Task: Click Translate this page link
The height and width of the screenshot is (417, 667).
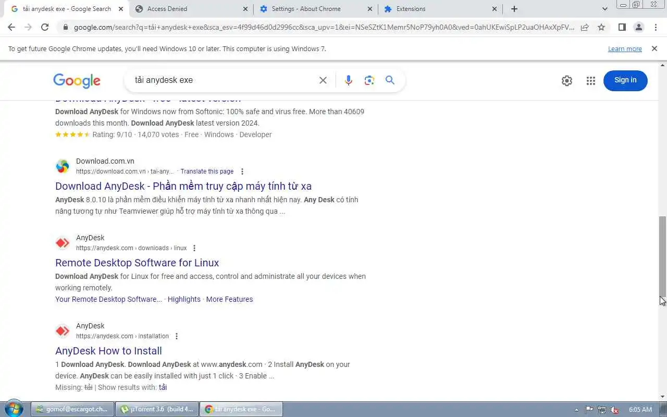Action: point(207,171)
